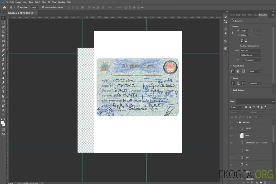Select the Clone Stamp tool
276x184 pixels.
[x=3, y=59]
